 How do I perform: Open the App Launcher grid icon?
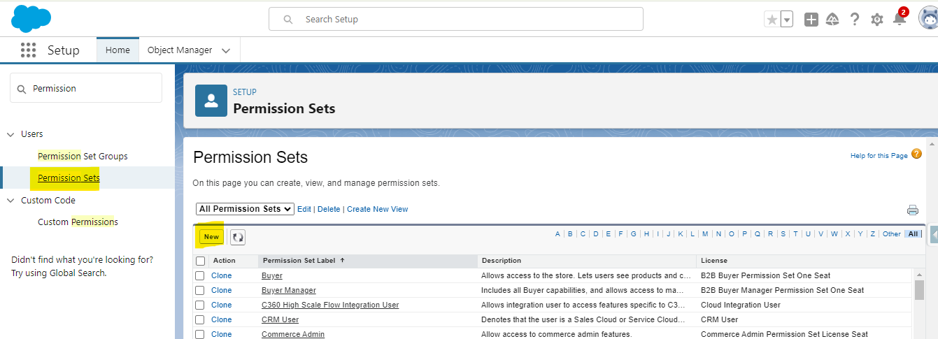click(x=28, y=50)
